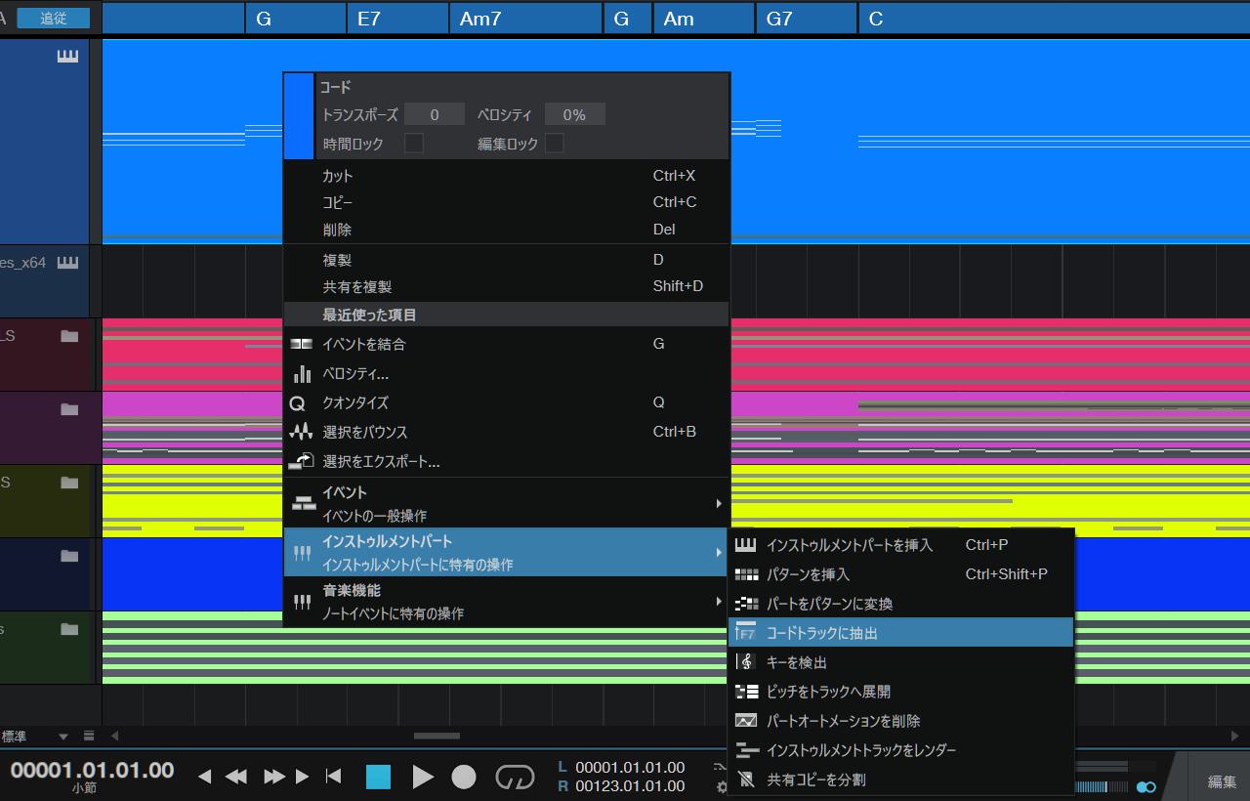Click the record button
The width and height of the screenshot is (1250, 801).
pos(464,777)
